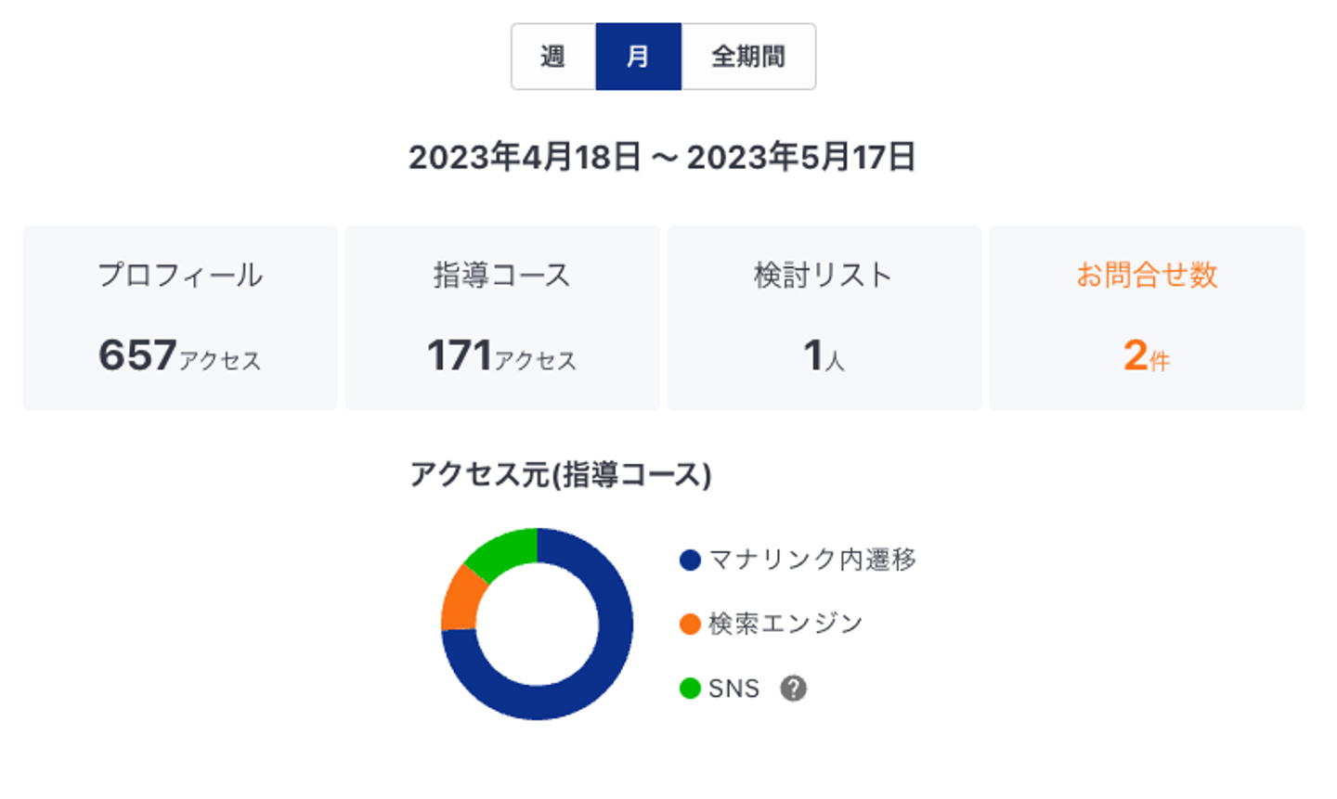Toggle the SNS legend label
Screen dimensions: 1337x799
coord(733,689)
